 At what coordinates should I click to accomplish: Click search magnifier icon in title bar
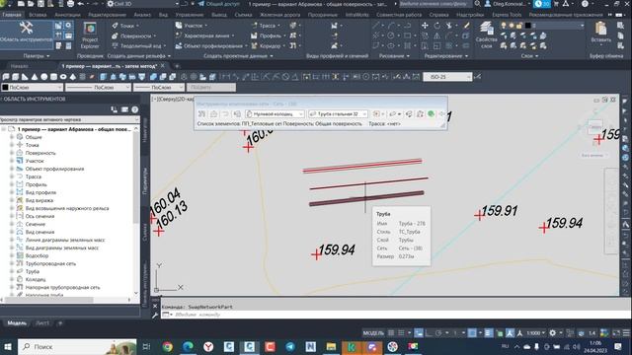click(x=477, y=4)
